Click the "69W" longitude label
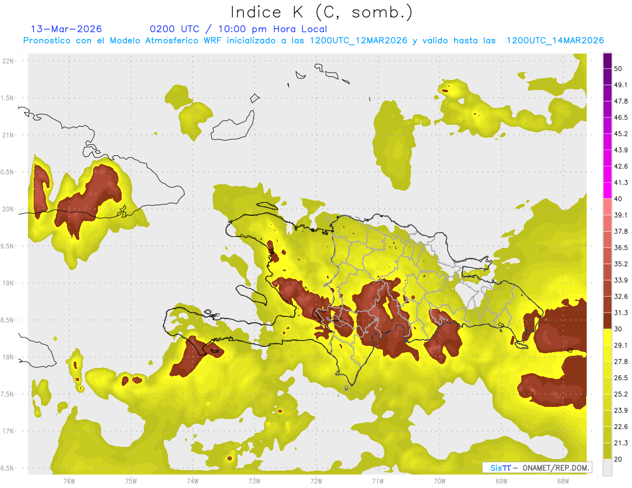 pyautogui.click(x=501, y=481)
